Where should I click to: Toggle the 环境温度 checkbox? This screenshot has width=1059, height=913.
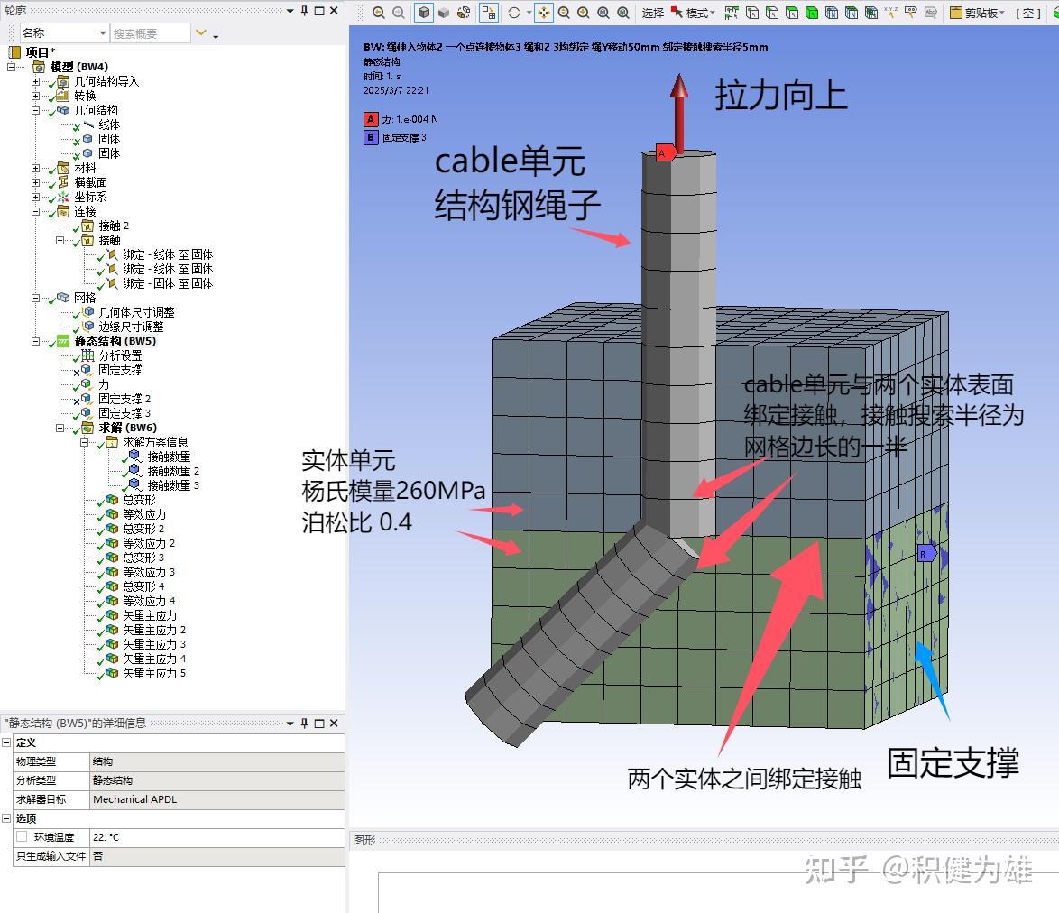pos(23,836)
